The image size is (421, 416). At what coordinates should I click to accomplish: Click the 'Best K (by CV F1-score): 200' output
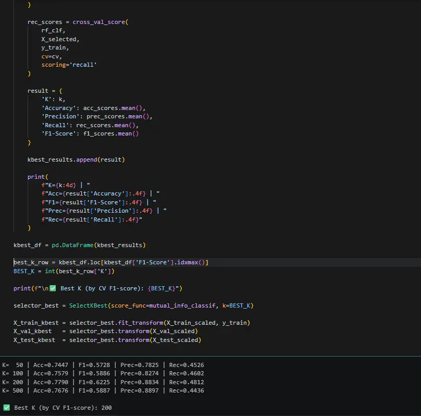[x=63, y=408]
